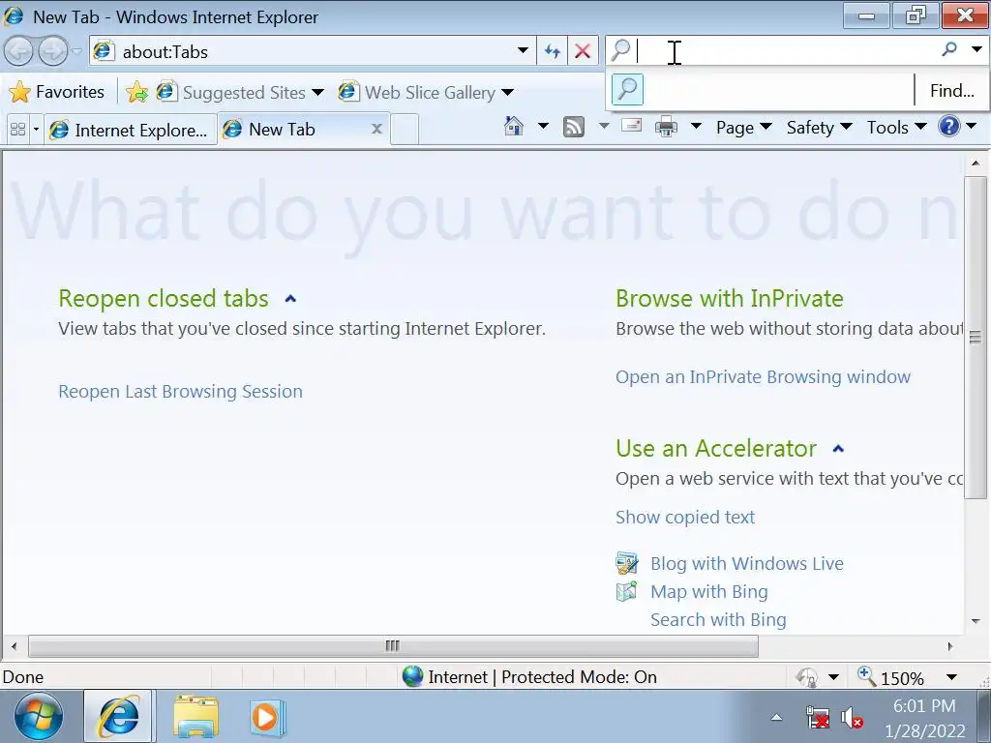Click the Blog with Windows Live icon
991x743 pixels.
coord(627,563)
